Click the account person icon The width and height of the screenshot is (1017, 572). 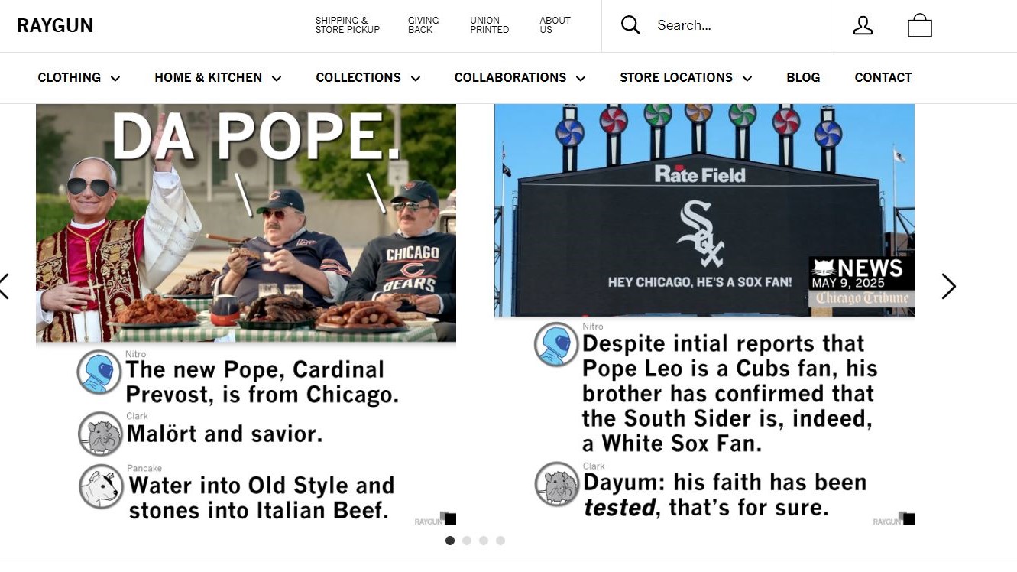(x=863, y=25)
